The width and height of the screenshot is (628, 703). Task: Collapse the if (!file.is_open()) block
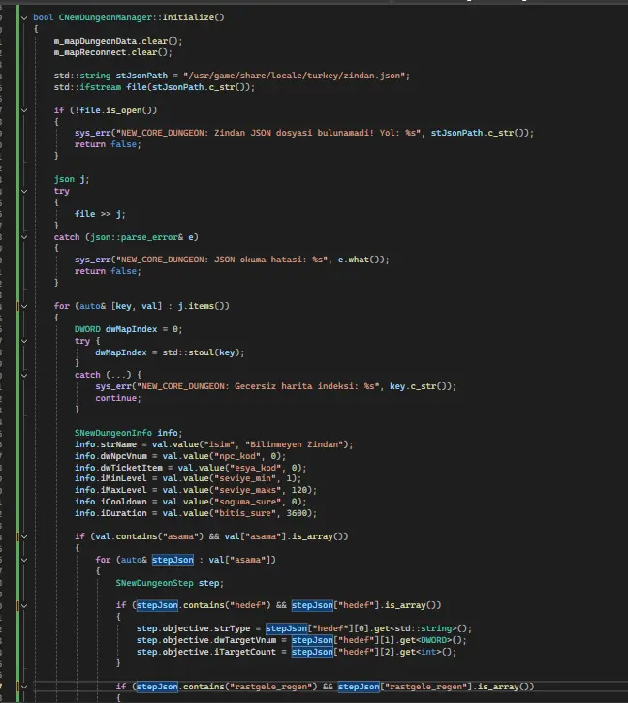click(24, 110)
